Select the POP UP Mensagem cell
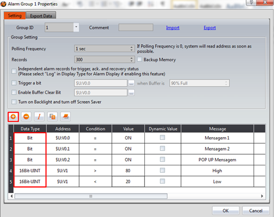 [x=217, y=160]
